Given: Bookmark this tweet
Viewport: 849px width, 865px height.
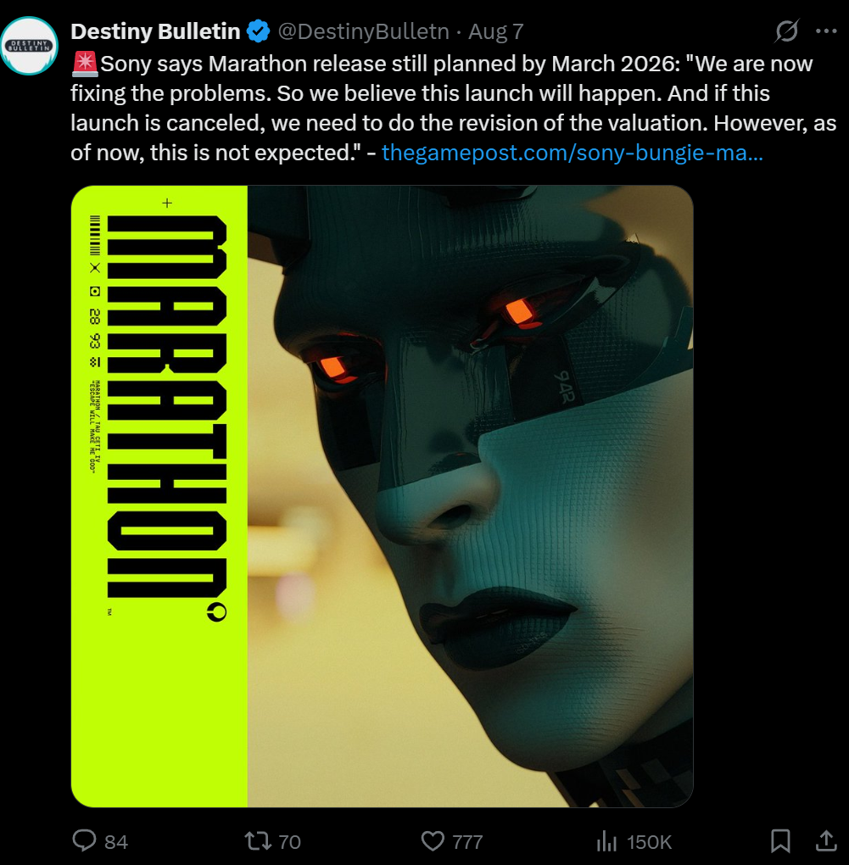Looking at the screenshot, I should point(780,840).
